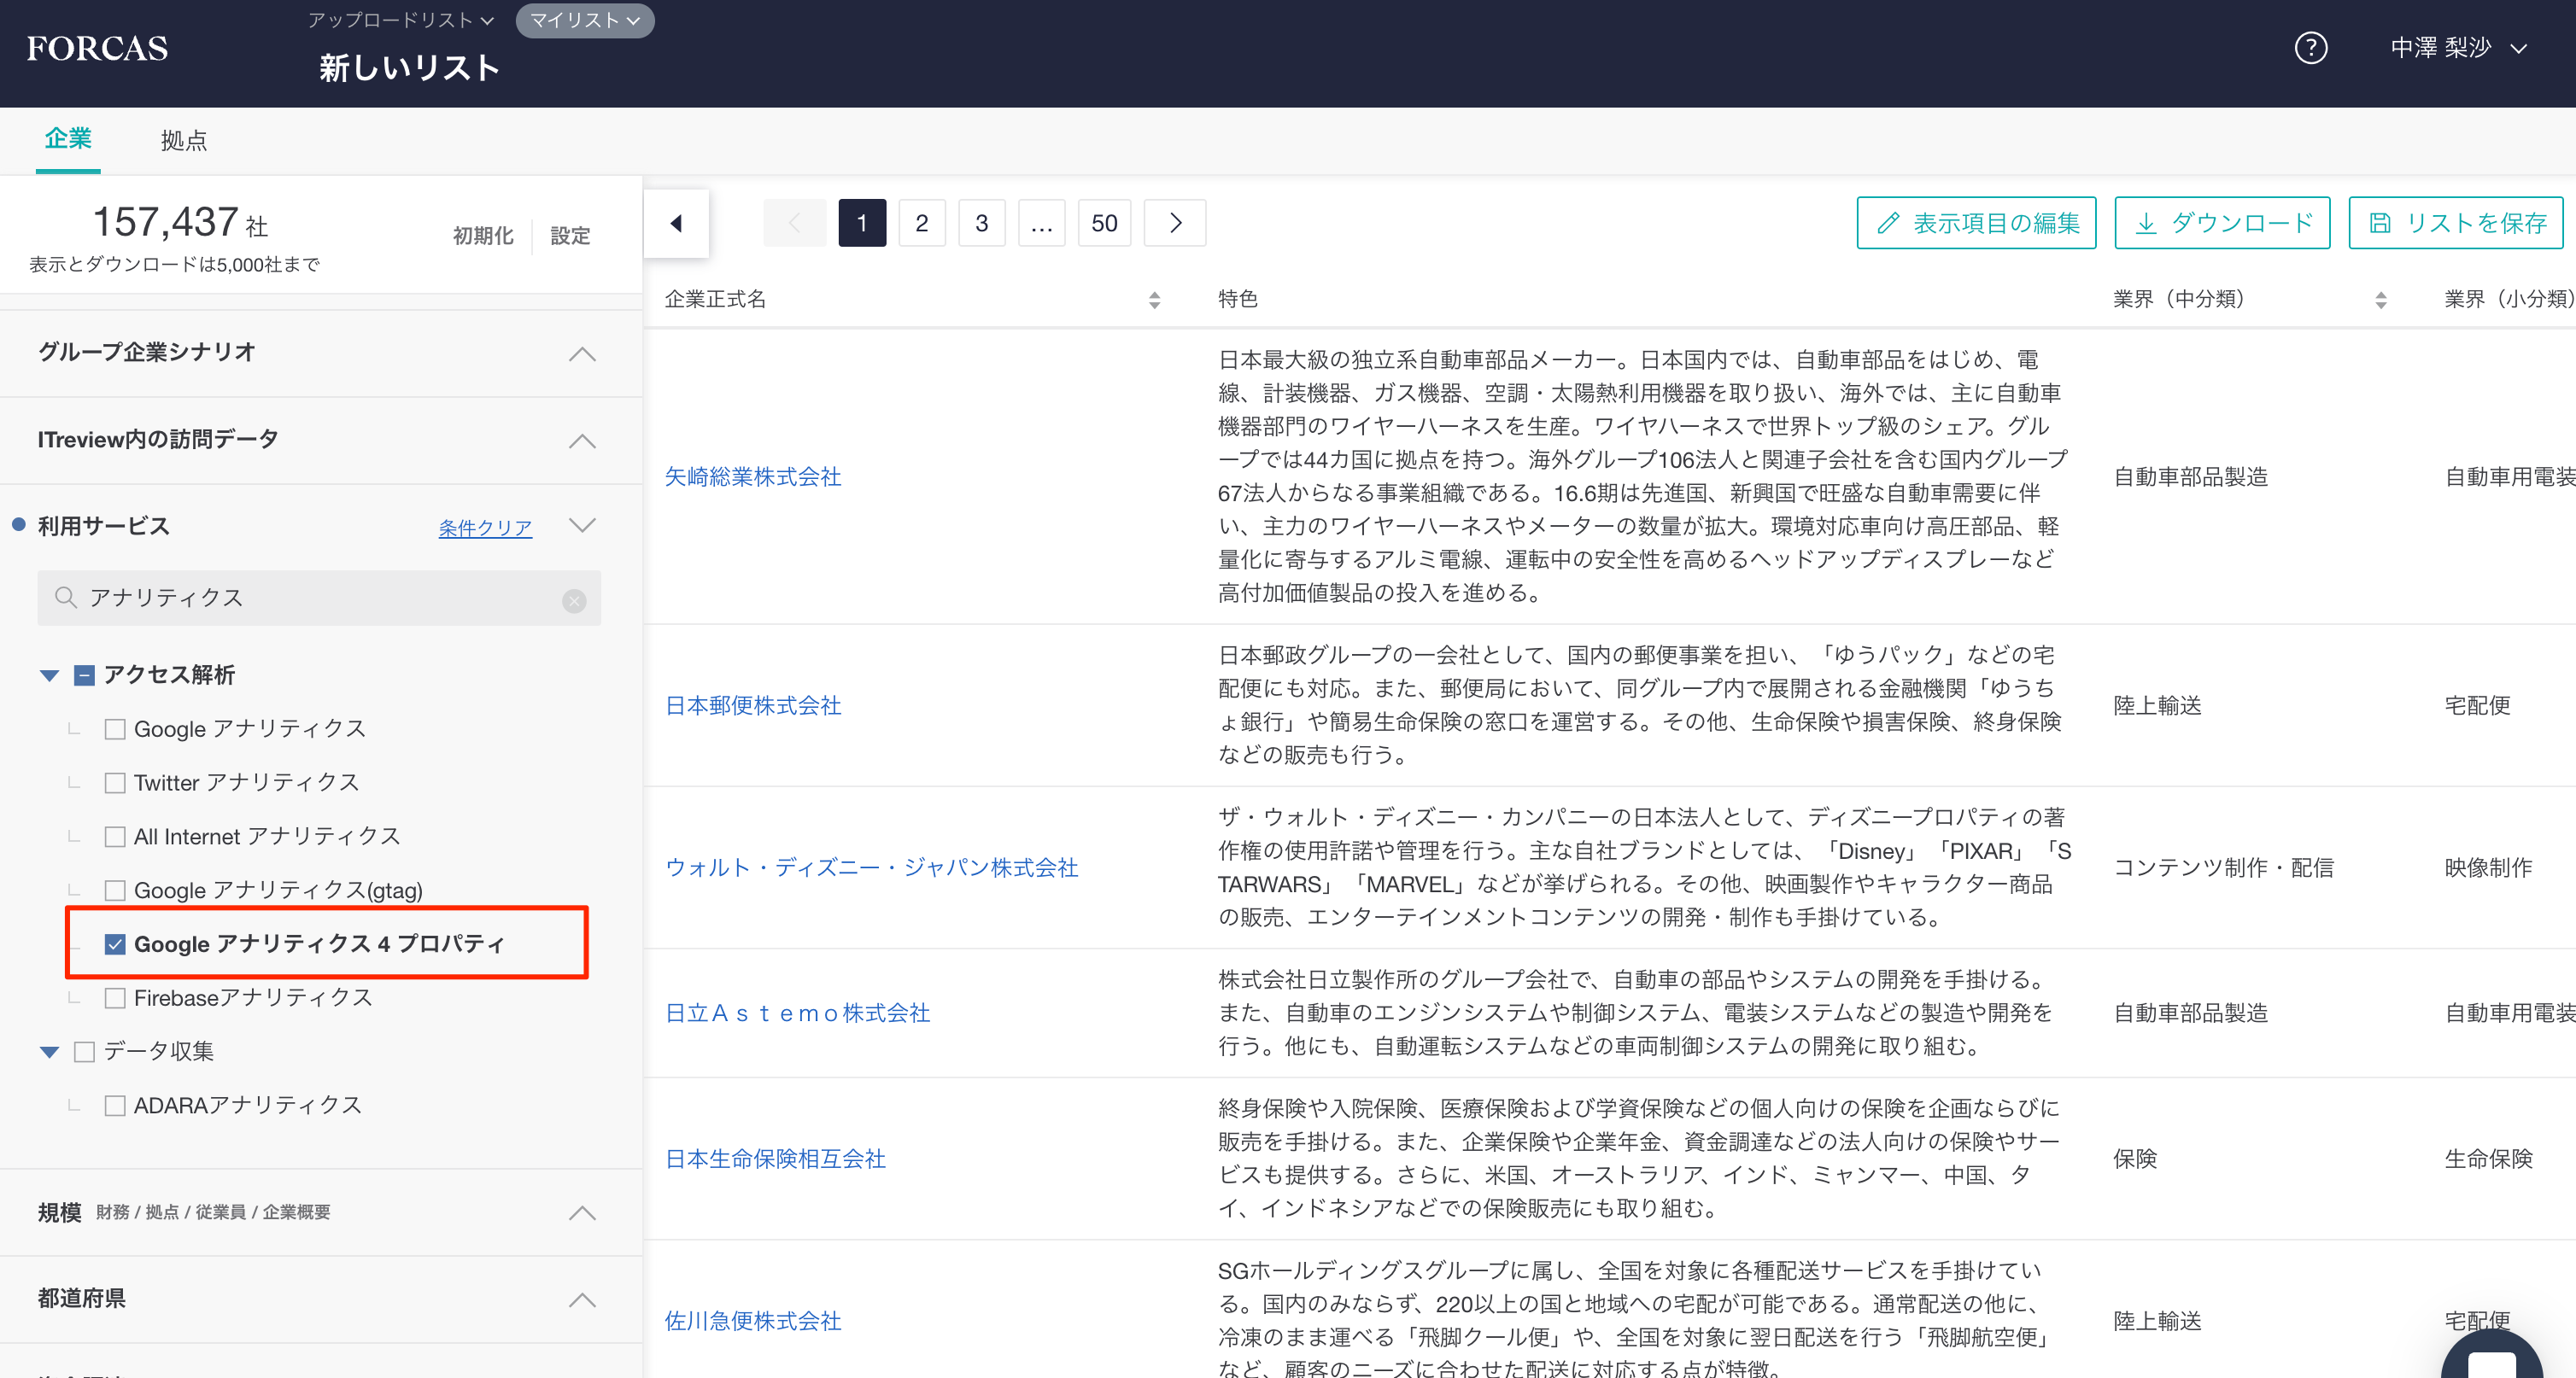Screen dimensions: 2576x1378
Task: Click 条件クリア link
Action: [x=485, y=528]
